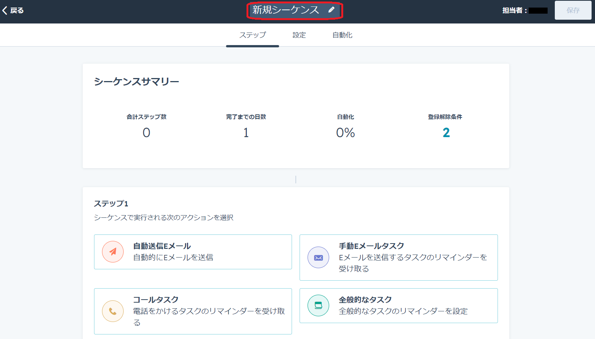
Task: Click description 全般的なタスクのリマインダーを設定
Action: 403,311
